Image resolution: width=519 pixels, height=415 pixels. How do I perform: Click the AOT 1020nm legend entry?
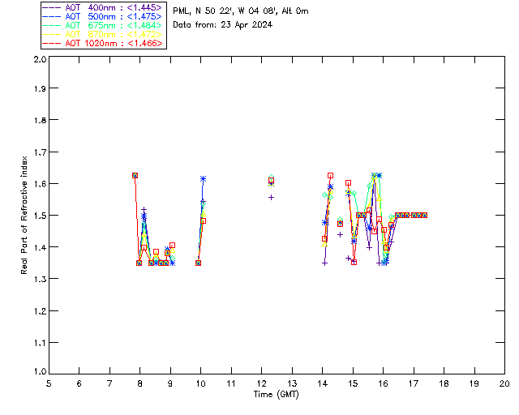point(103,43)
